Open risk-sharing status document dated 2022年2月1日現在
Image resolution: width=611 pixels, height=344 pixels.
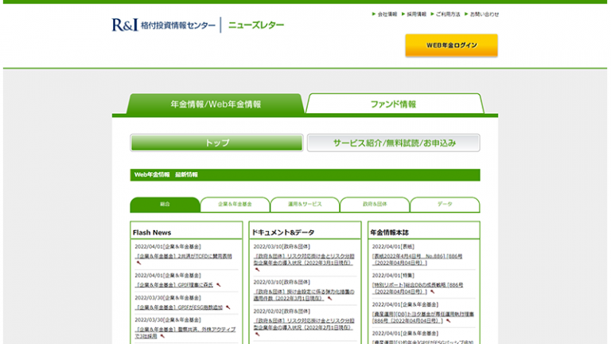304,324
